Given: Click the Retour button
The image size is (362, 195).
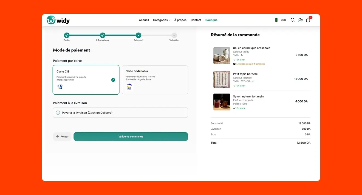Looking at the screenshot, I should pyautogui.click(x=63, y=136).
